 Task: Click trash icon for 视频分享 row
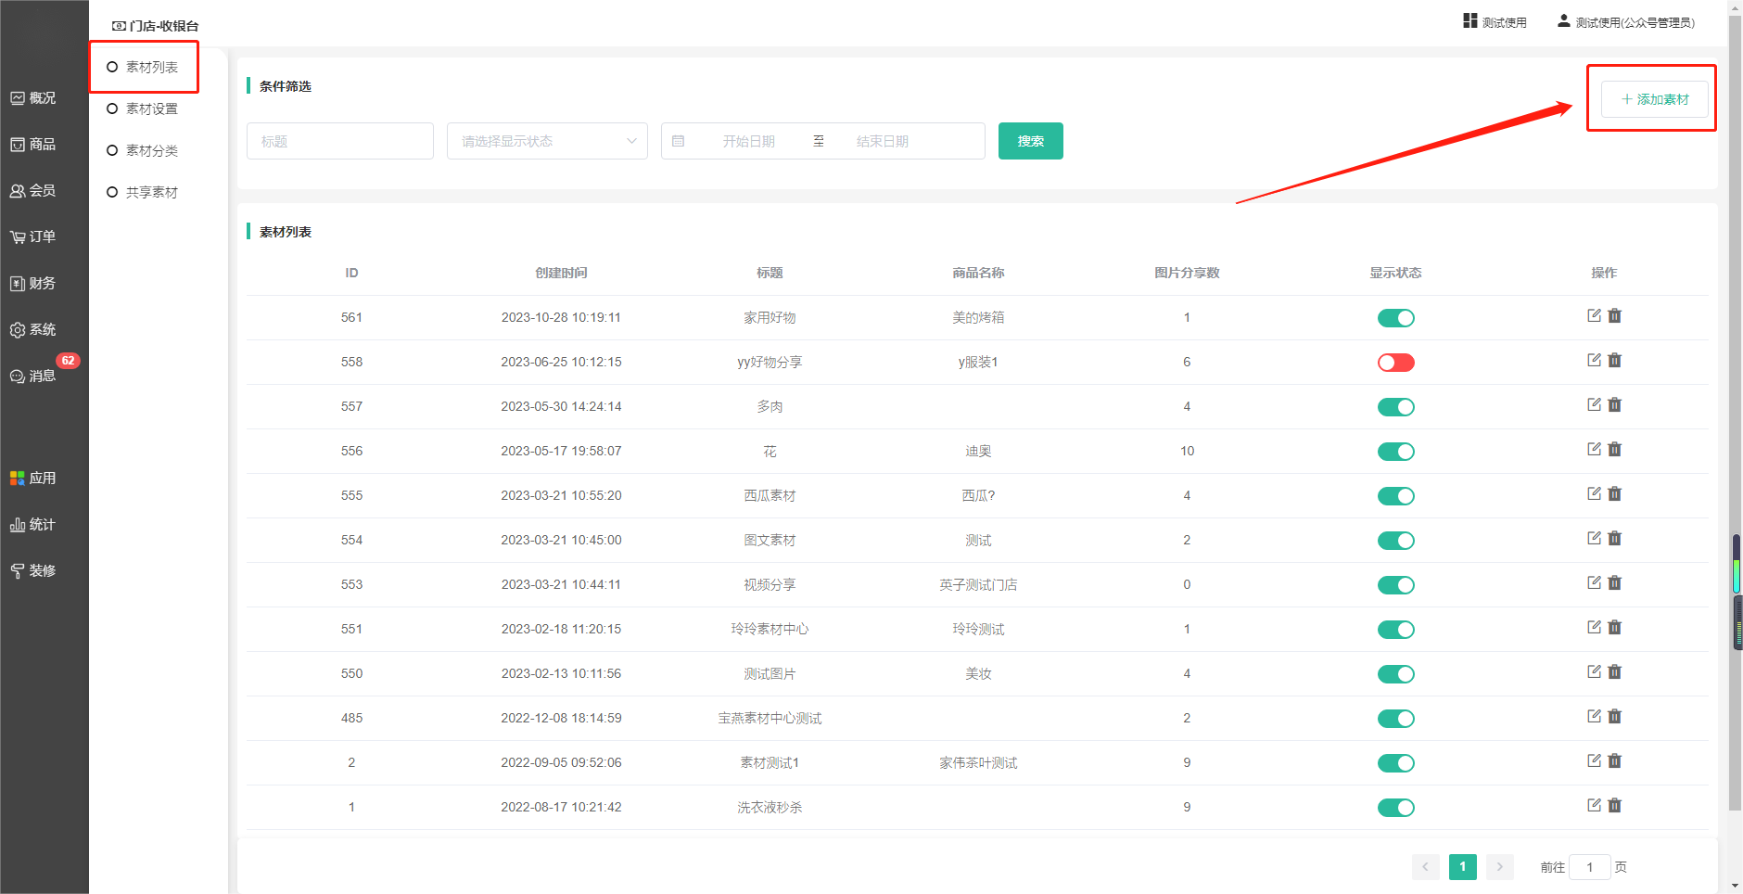coord(1614,583)
